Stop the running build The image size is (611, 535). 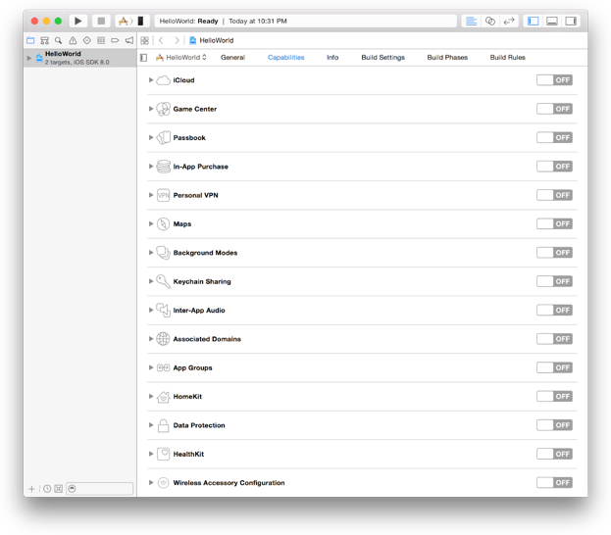pyautogui.click(x=101, y=21)
